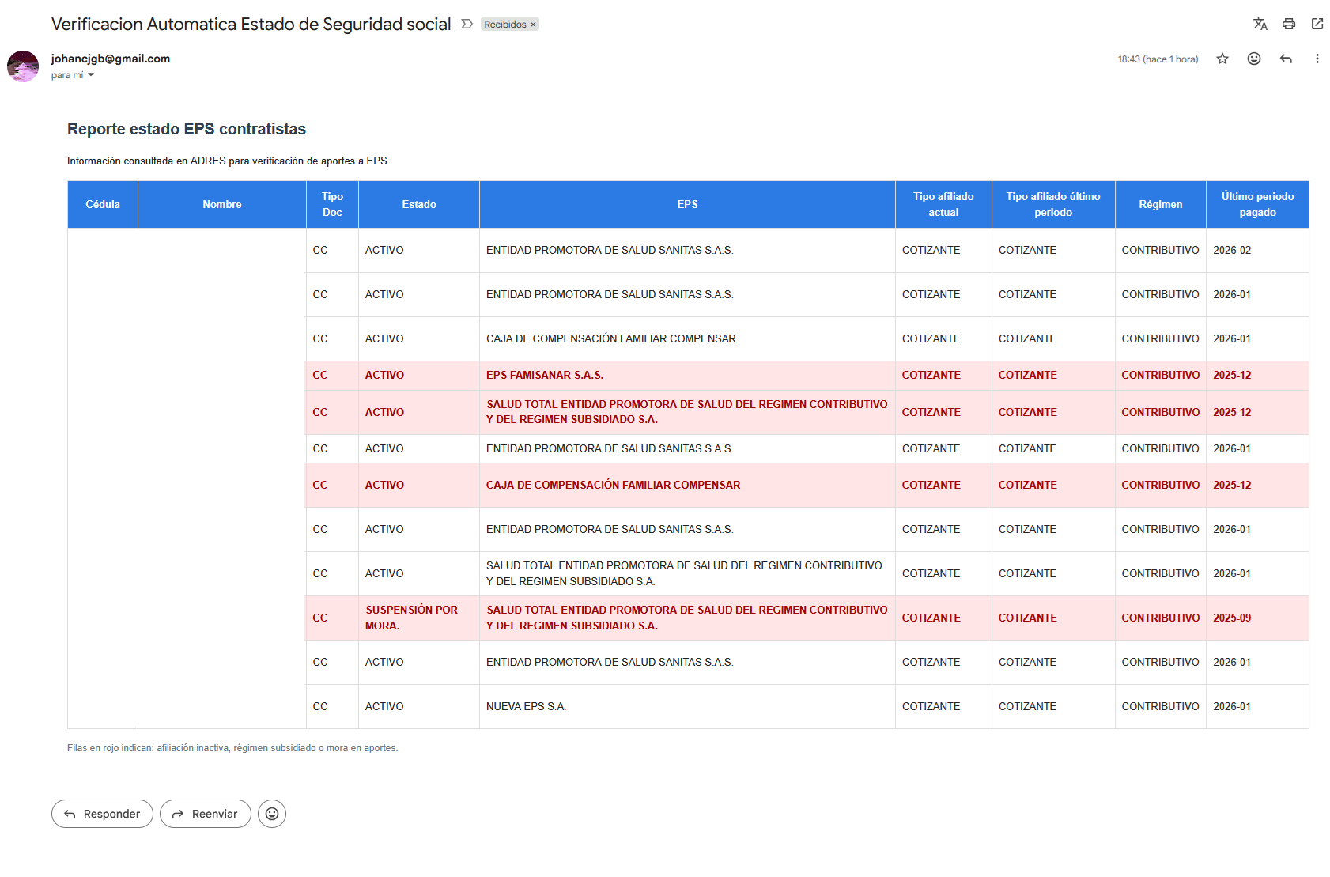Screen dimensions: 1330x877
Task: Click the Responder button
Action: (x=102, y=814)
